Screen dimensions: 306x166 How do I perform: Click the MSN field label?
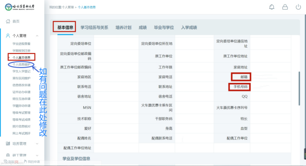[x=87, y=108]
